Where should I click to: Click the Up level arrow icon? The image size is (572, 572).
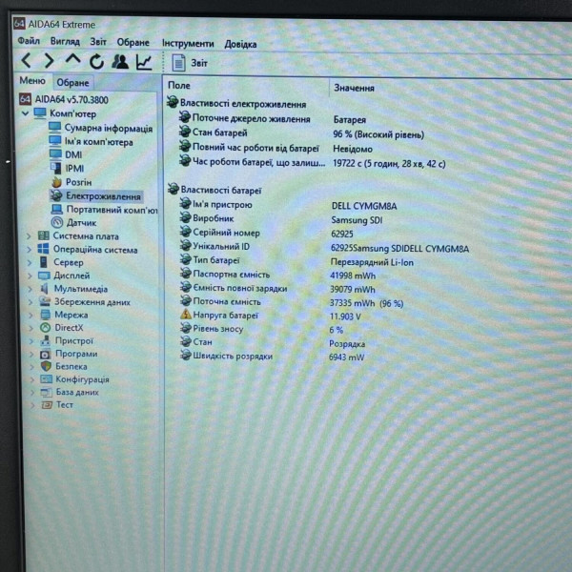coord(72,59)
